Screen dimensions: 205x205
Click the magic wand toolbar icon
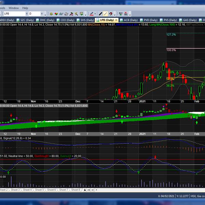click(x=76, y=14)
